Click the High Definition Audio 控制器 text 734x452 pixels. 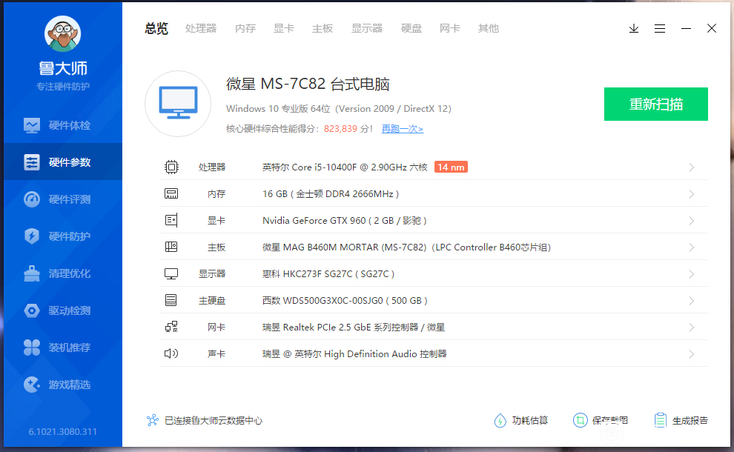354,353
